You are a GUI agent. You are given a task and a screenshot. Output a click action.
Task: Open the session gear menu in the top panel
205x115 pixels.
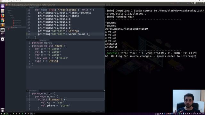[x=204, y=3]
